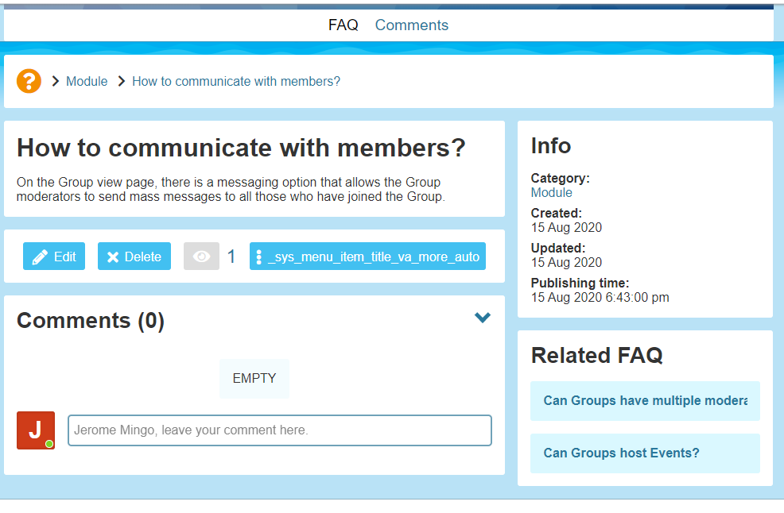The height and width of the screenshot is (513, 784).
Task: Click the pencil Edit button
Action: coord(54,256)
